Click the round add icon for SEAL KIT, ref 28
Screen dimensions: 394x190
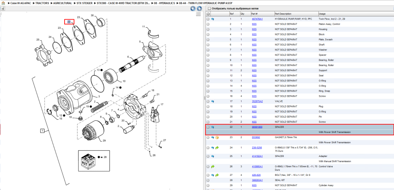point(208,180)
